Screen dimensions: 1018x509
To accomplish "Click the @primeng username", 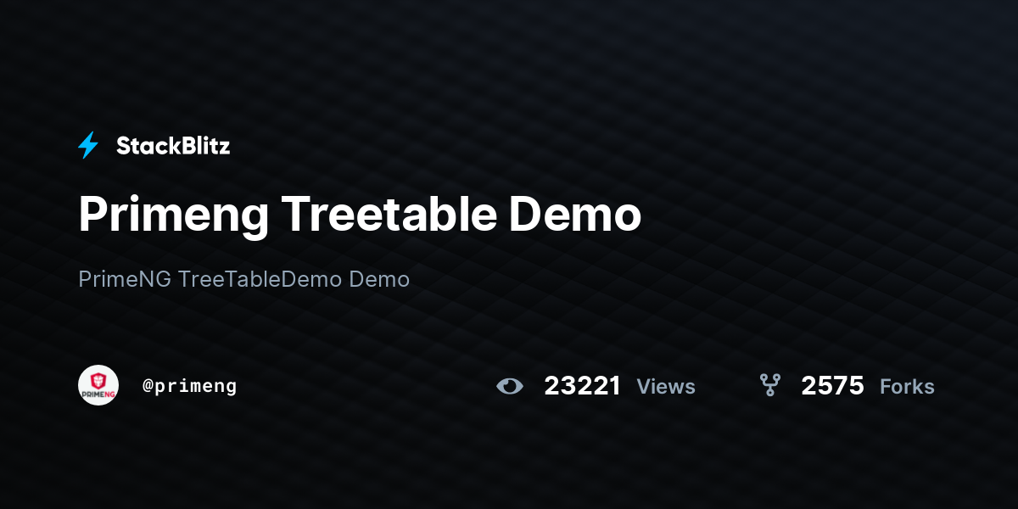I will coord(189,386).
